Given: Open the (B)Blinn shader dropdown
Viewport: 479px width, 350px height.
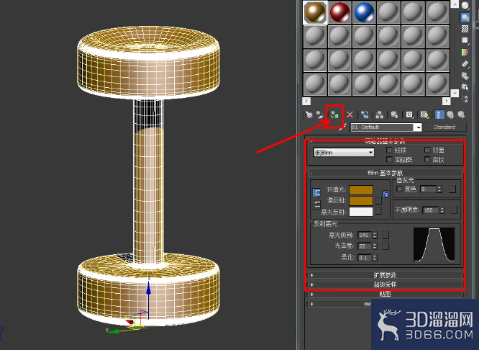Looking at the screenshot, I should click(x=344, y=153).
